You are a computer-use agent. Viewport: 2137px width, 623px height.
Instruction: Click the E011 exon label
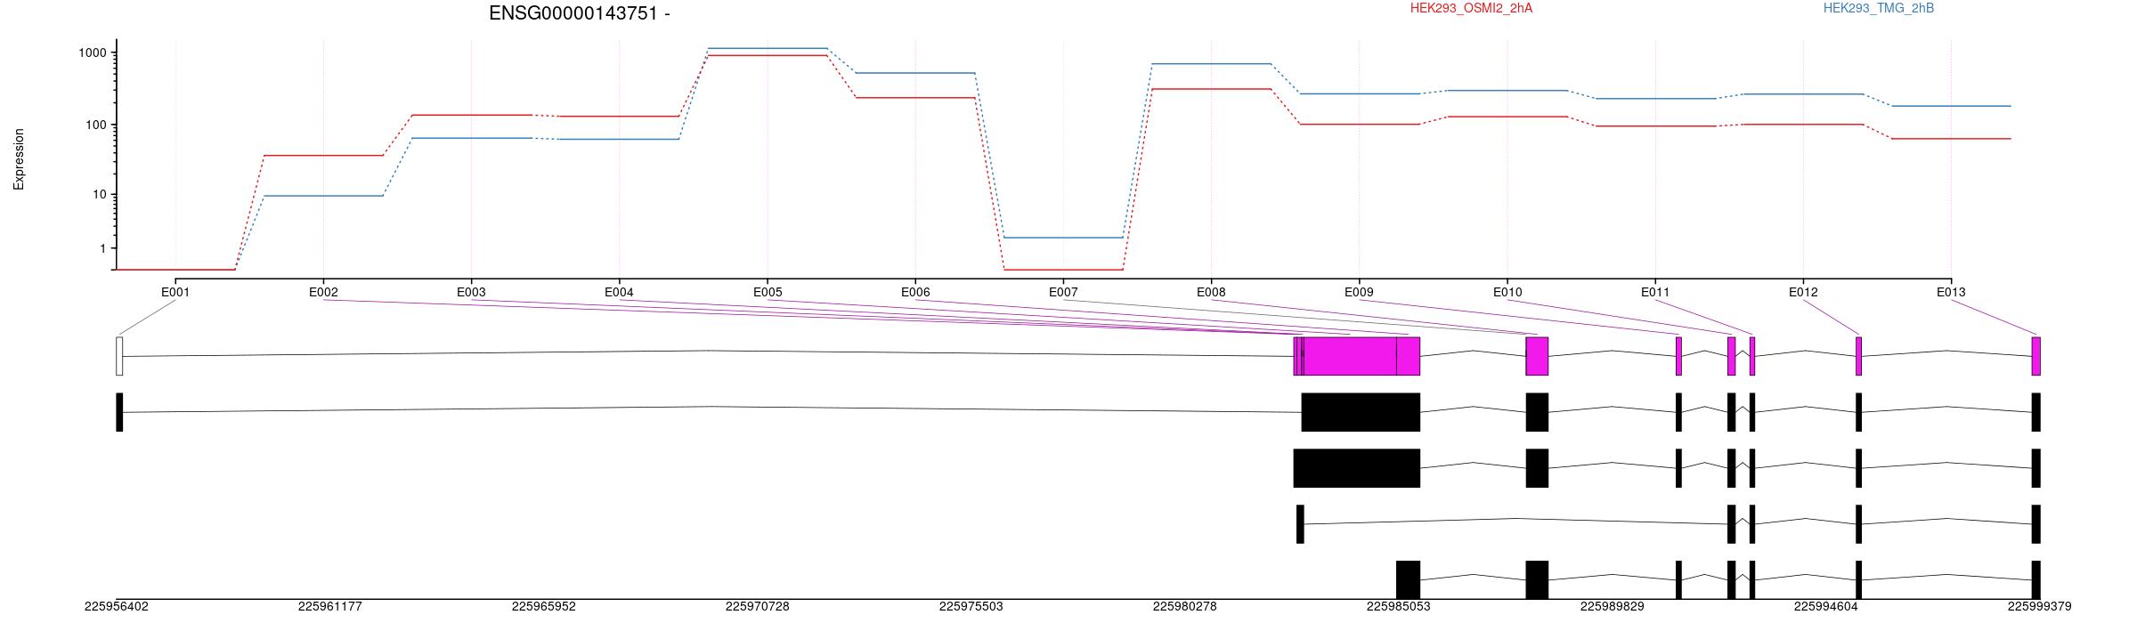(x=1655, y=292)
